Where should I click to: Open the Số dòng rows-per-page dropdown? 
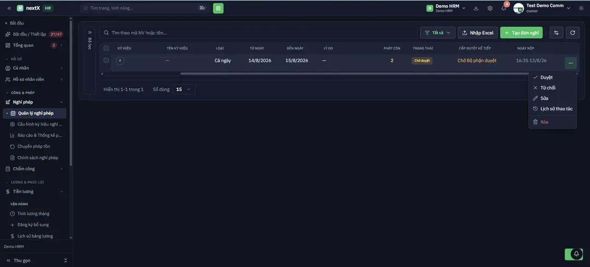184,89
